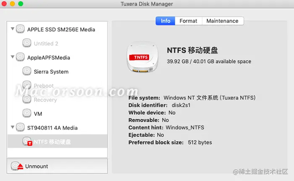Select the VM volume
294x181 pixels.
pos(38,114)
